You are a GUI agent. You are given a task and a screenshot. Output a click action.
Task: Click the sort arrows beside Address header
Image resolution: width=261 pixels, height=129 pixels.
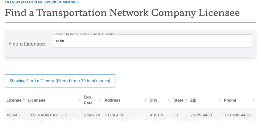pos(145,100)
